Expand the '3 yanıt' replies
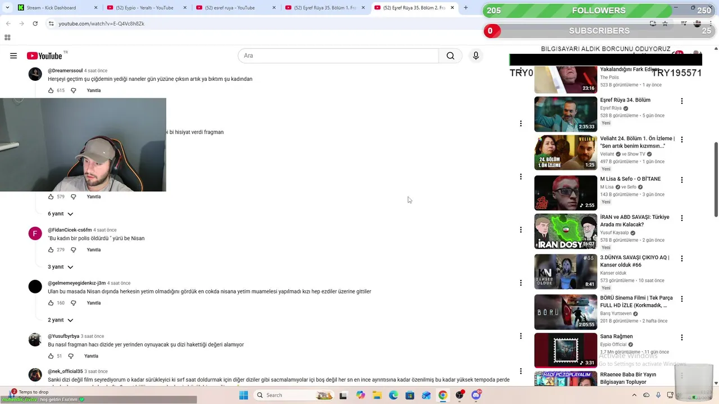Screen dimensions: 719x404 pyautogui.click(x=61, y=267)
